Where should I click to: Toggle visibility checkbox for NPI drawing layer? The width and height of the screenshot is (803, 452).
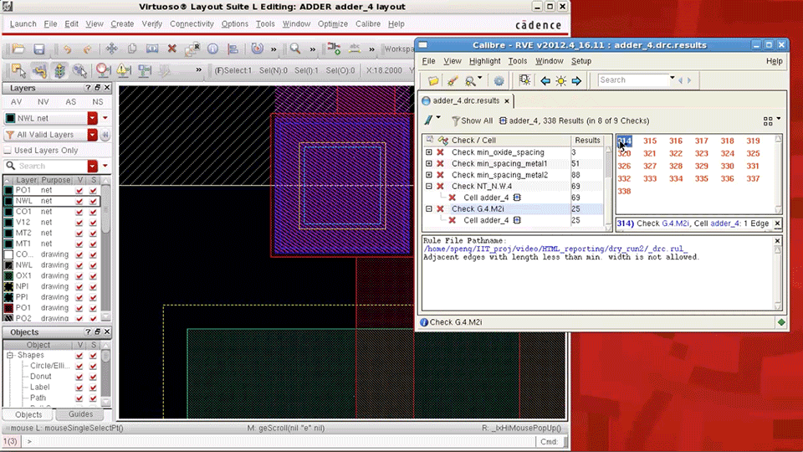click(x=79, y=286)
